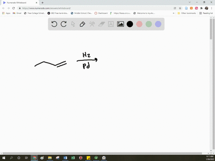
Task: Open the red extension icon
Action: (x=196, y=8)
